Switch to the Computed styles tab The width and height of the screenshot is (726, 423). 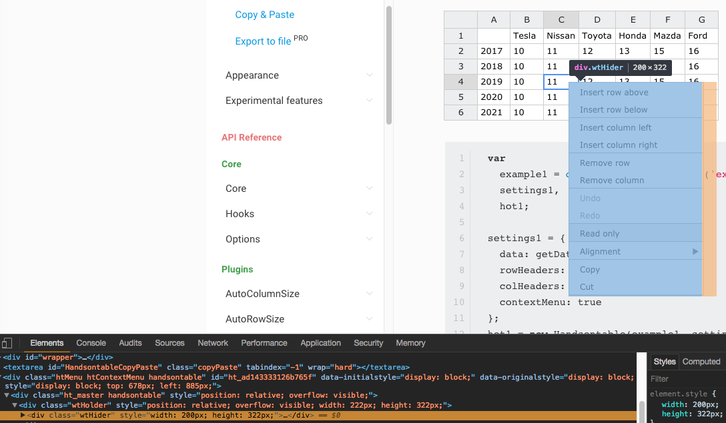tap(701, 362)
